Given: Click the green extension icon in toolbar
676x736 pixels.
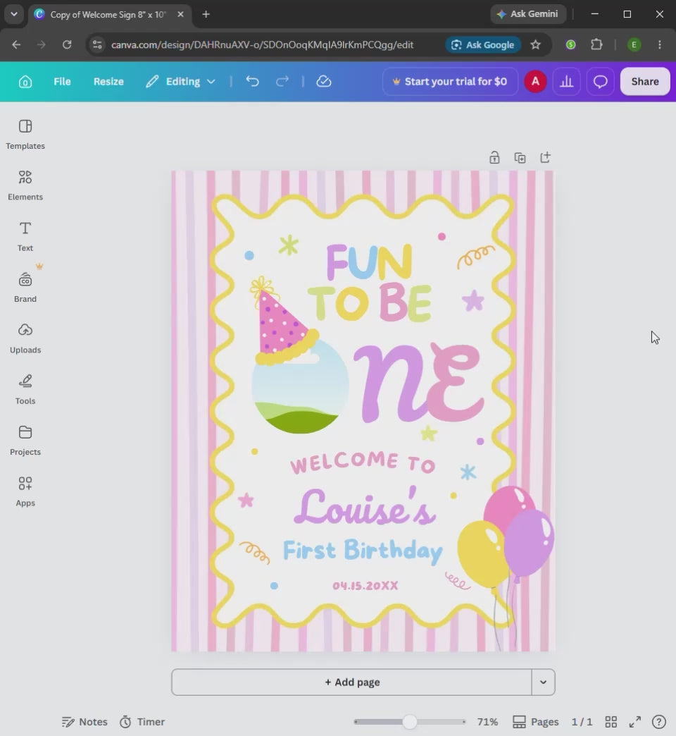Looking at the screenshot, I should tap(570, 45).
